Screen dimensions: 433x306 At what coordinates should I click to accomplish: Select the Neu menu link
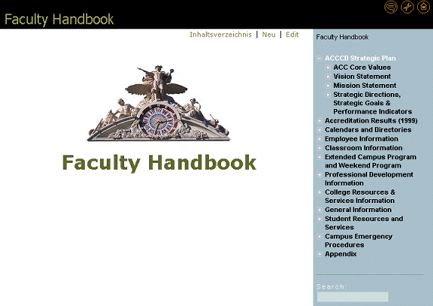[x=269, y=35]
